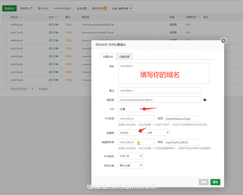This screenshot has width=243, height=195.
Task: Click the 漏洞扫描 count badge
Action: [x=105, y=8]
